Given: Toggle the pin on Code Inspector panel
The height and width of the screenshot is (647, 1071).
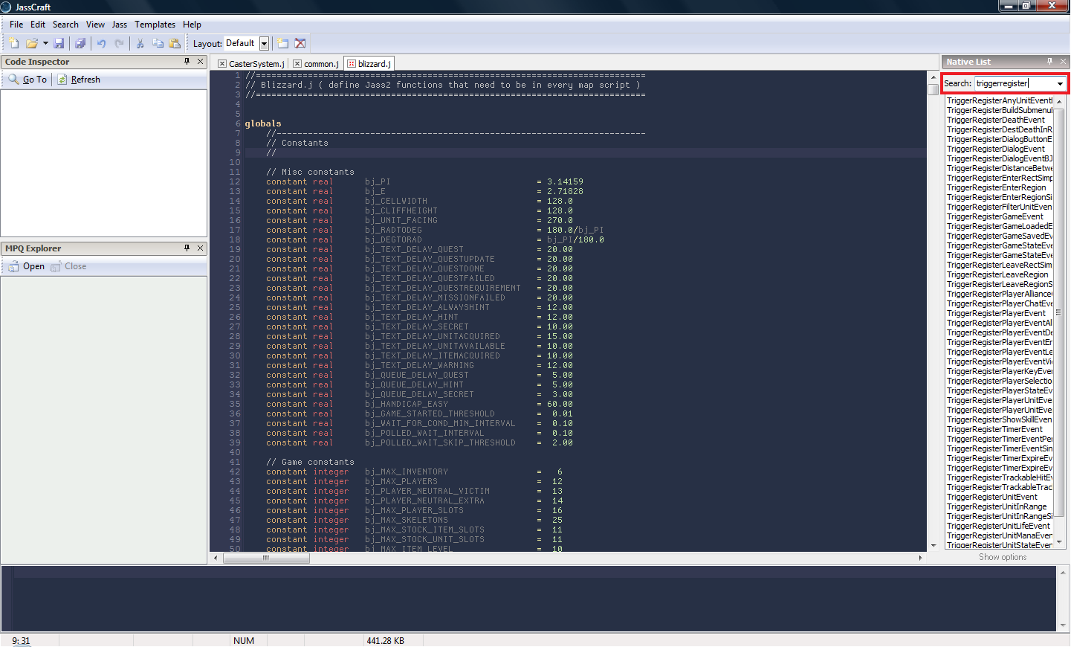Looking at the screenshot, I should [x=187, y=62].
